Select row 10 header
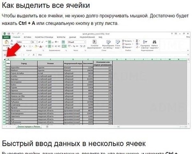Image resolution: width=193 pixels, height=154 pixels. (4, 88)
